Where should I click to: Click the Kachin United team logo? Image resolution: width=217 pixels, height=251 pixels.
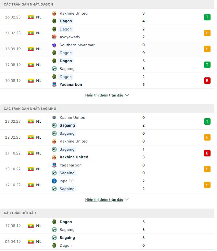point(54,118)
